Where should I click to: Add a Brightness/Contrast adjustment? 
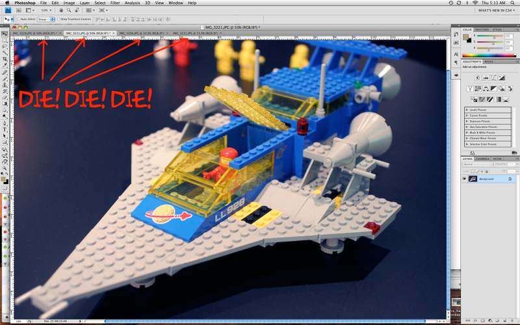(x=478, y=77)
